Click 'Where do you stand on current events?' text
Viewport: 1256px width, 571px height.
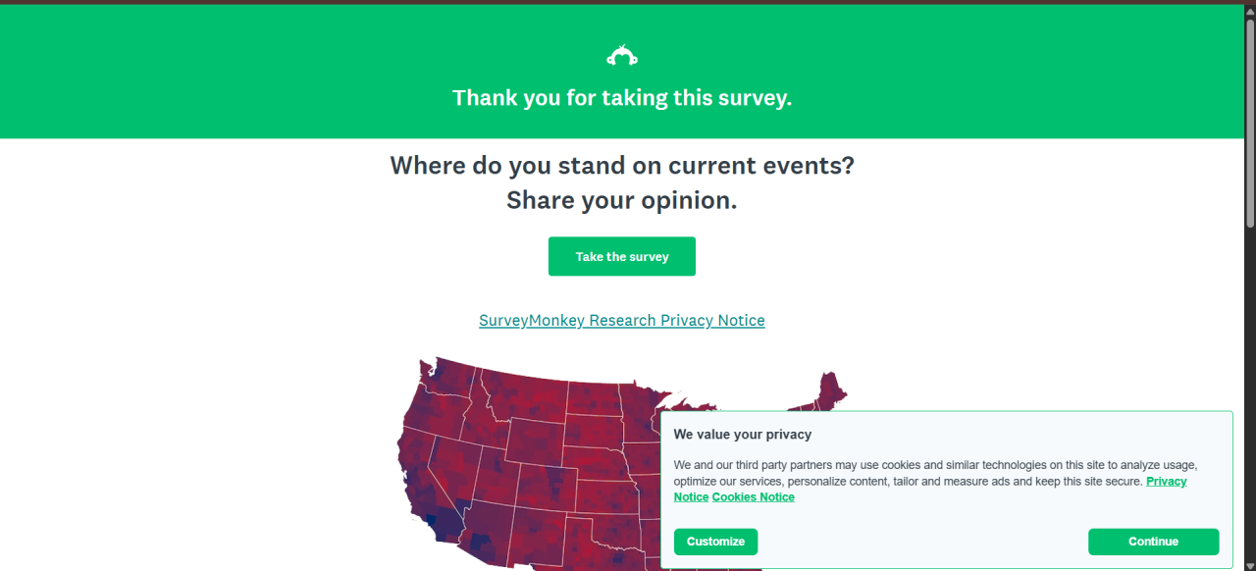[x=621, y=165]
